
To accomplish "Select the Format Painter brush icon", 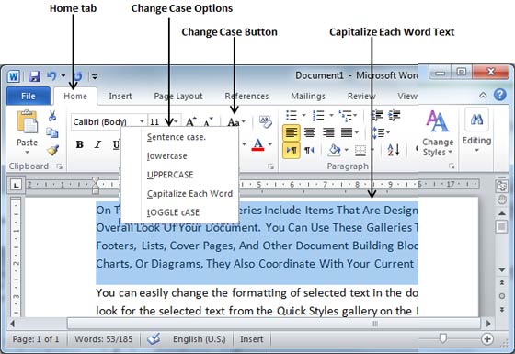I will tap(52, 150).
